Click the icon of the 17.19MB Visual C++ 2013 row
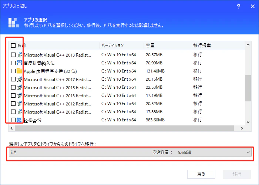The height and width of the screenshot is (185, 259). [x=20, y=95]
